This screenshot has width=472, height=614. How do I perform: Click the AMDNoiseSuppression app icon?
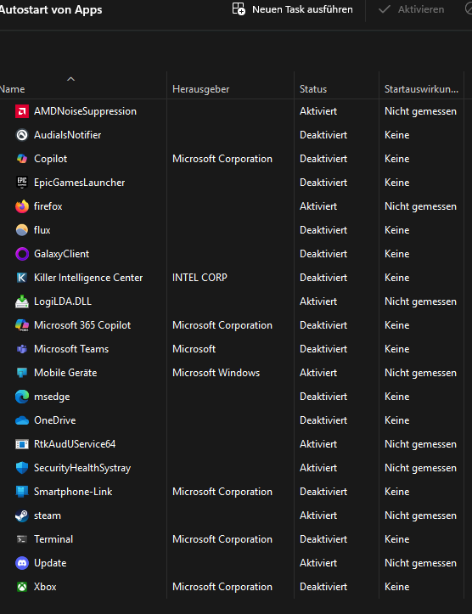(x=22, y=111)
